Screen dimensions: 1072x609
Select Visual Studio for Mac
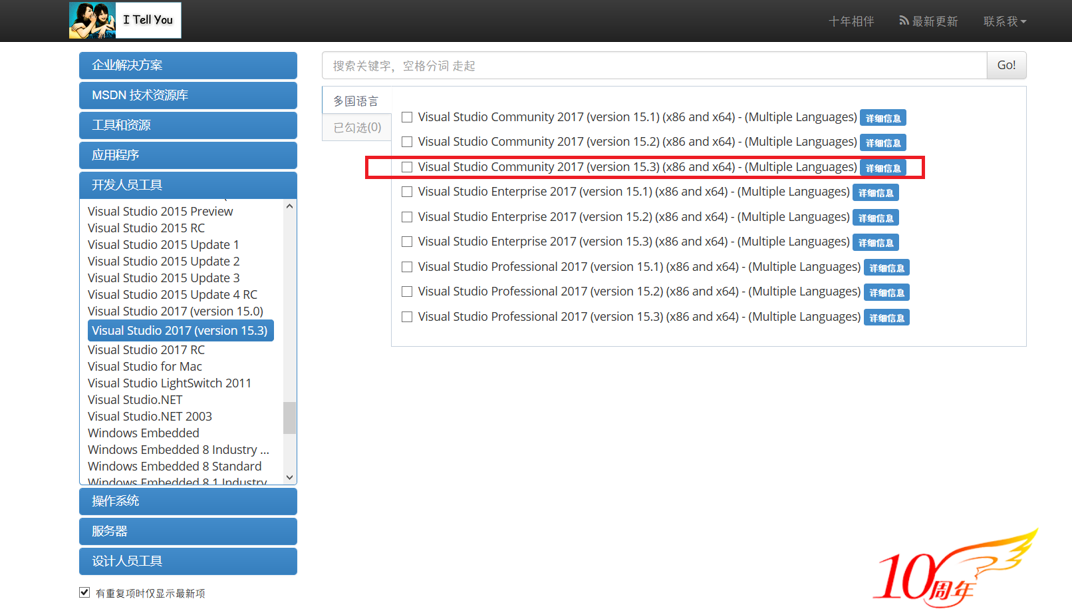[145, 366]
